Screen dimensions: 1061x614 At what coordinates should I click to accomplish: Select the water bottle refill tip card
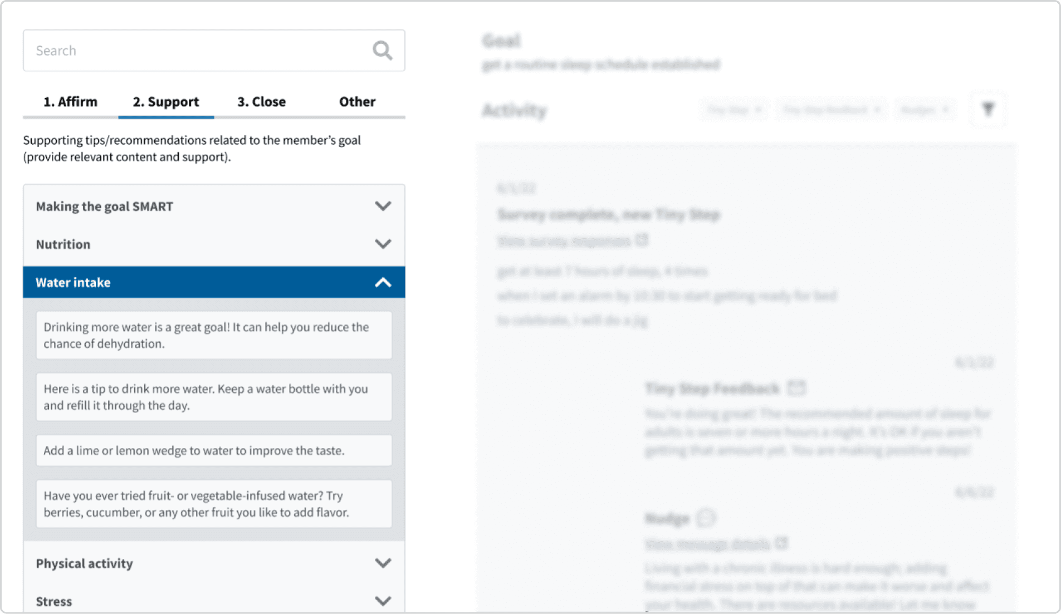(x=214, y=397)
